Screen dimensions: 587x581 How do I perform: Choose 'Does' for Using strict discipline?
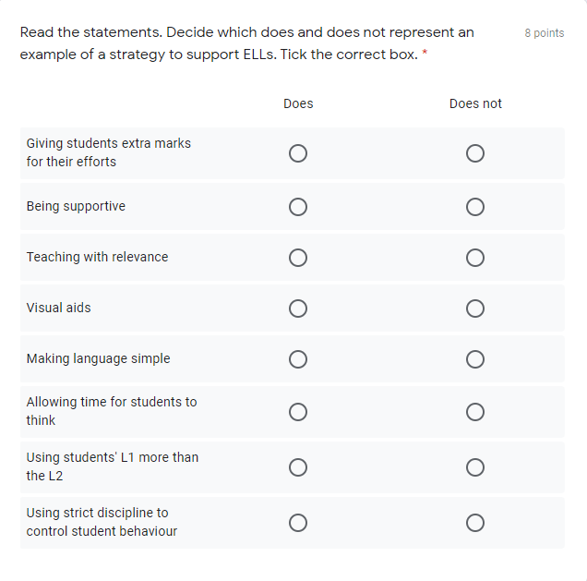(x=297, y=523)
